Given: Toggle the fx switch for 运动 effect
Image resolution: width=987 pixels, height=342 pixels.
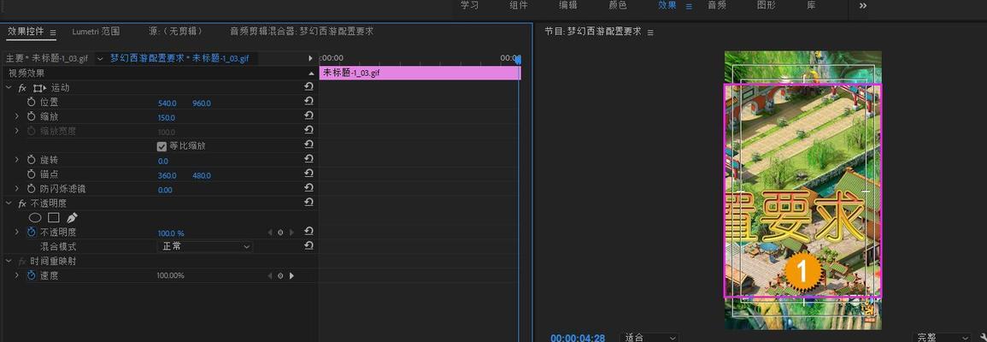Looking at the screenshot, I should (x=22, y=88).
